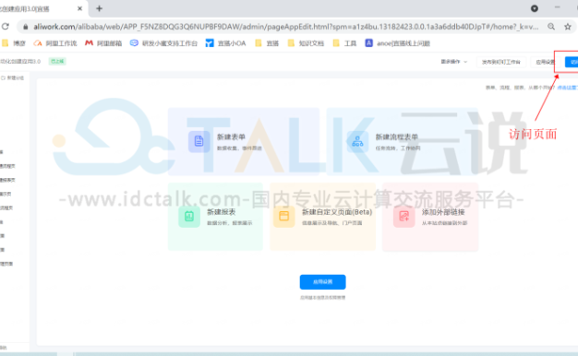The image size is (578, 356).
Task: Click the 新建表单 form icon
Action: click(x=199, y=141)
